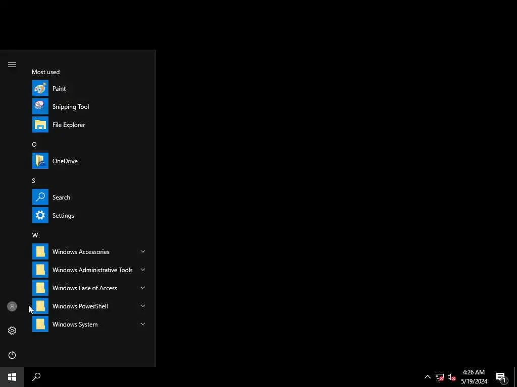Open File Explorer from Start menu
This screenshot has height=387, width=517.
pos(90,125)
